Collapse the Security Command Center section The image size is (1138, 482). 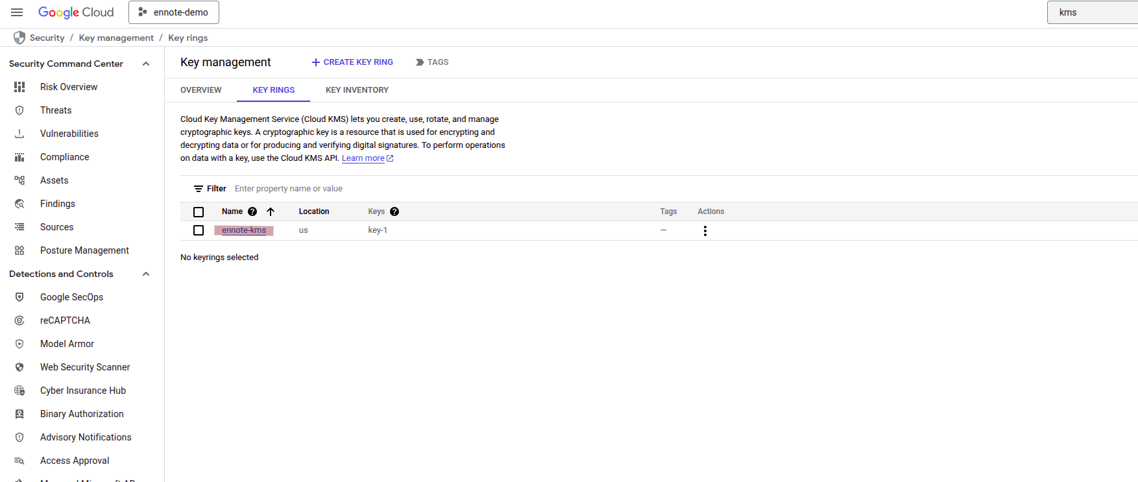(x=146, y=64)
